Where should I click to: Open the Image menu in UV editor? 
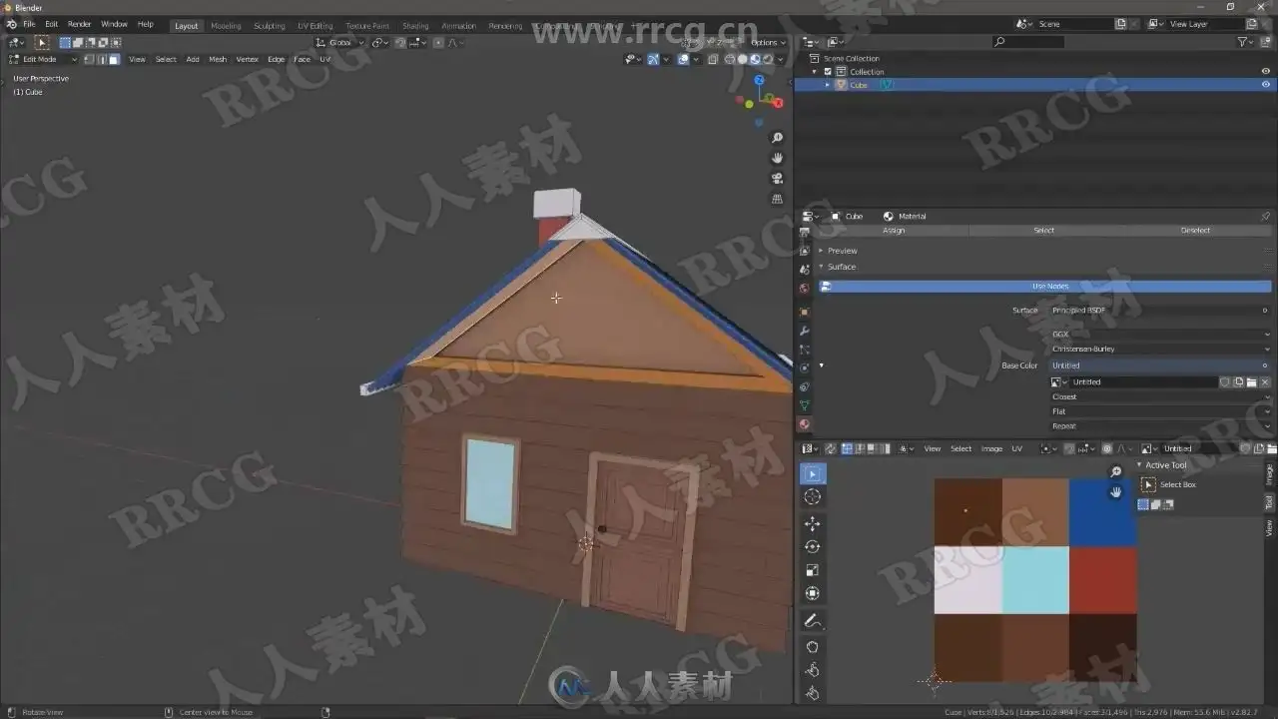pyautogui.click(x=991, y=448)
